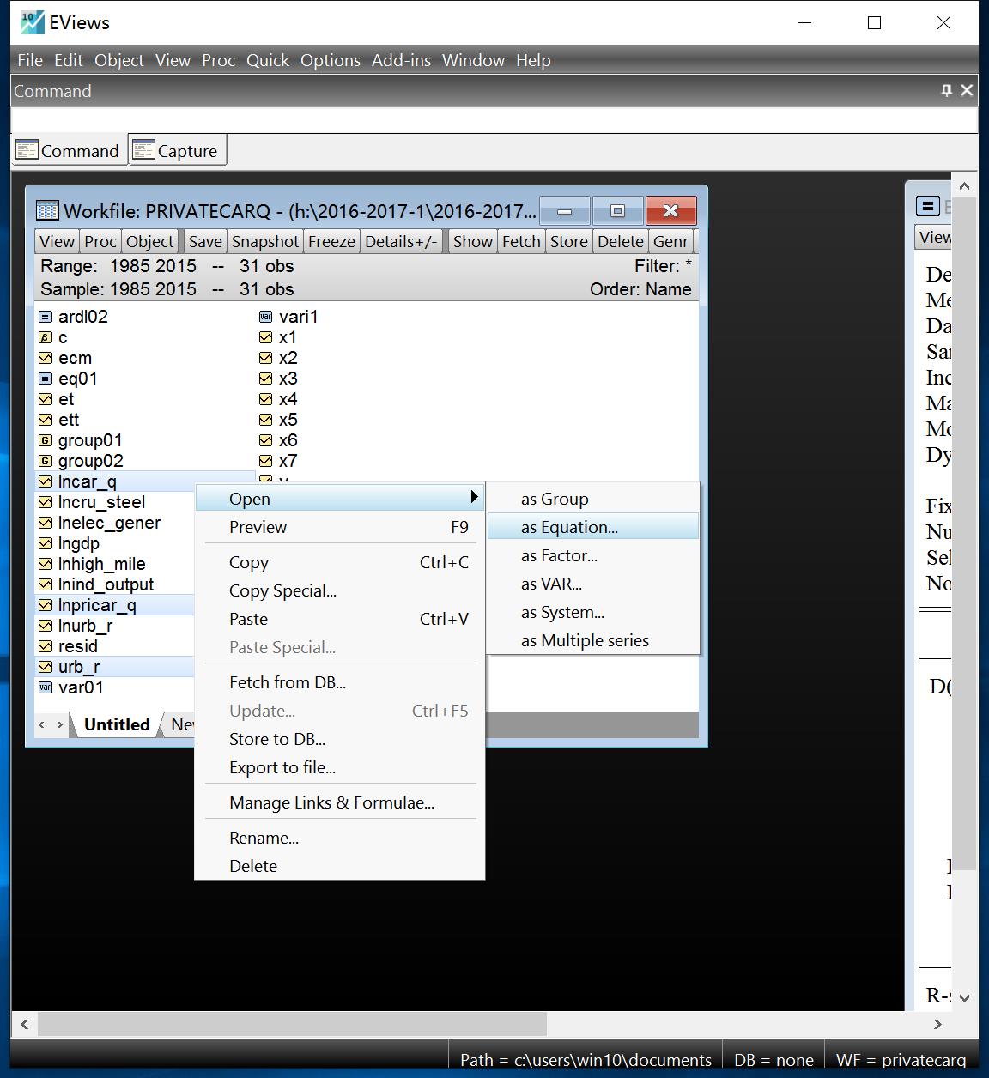
Task: Click the lnind_output series icon
Action: [46, 584]
